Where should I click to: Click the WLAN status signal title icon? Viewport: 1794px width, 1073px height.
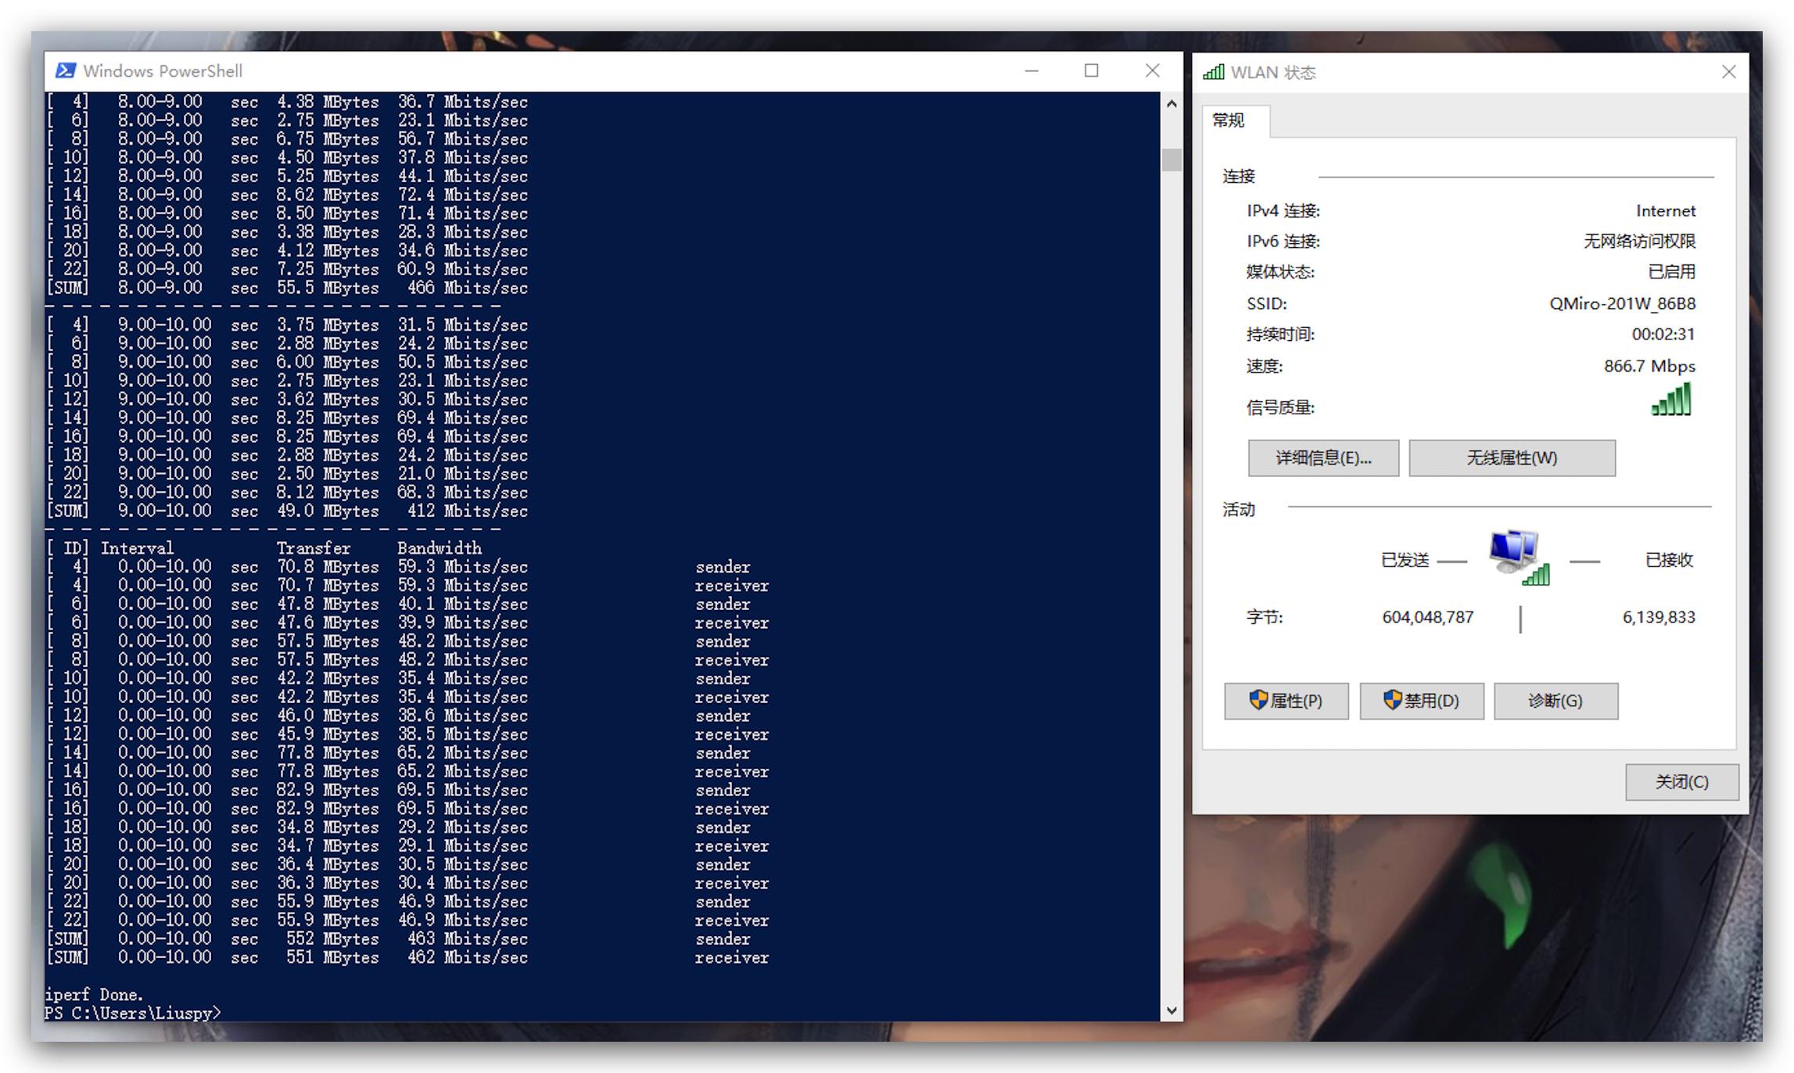pyautogui.click(x=1214, y=73)
